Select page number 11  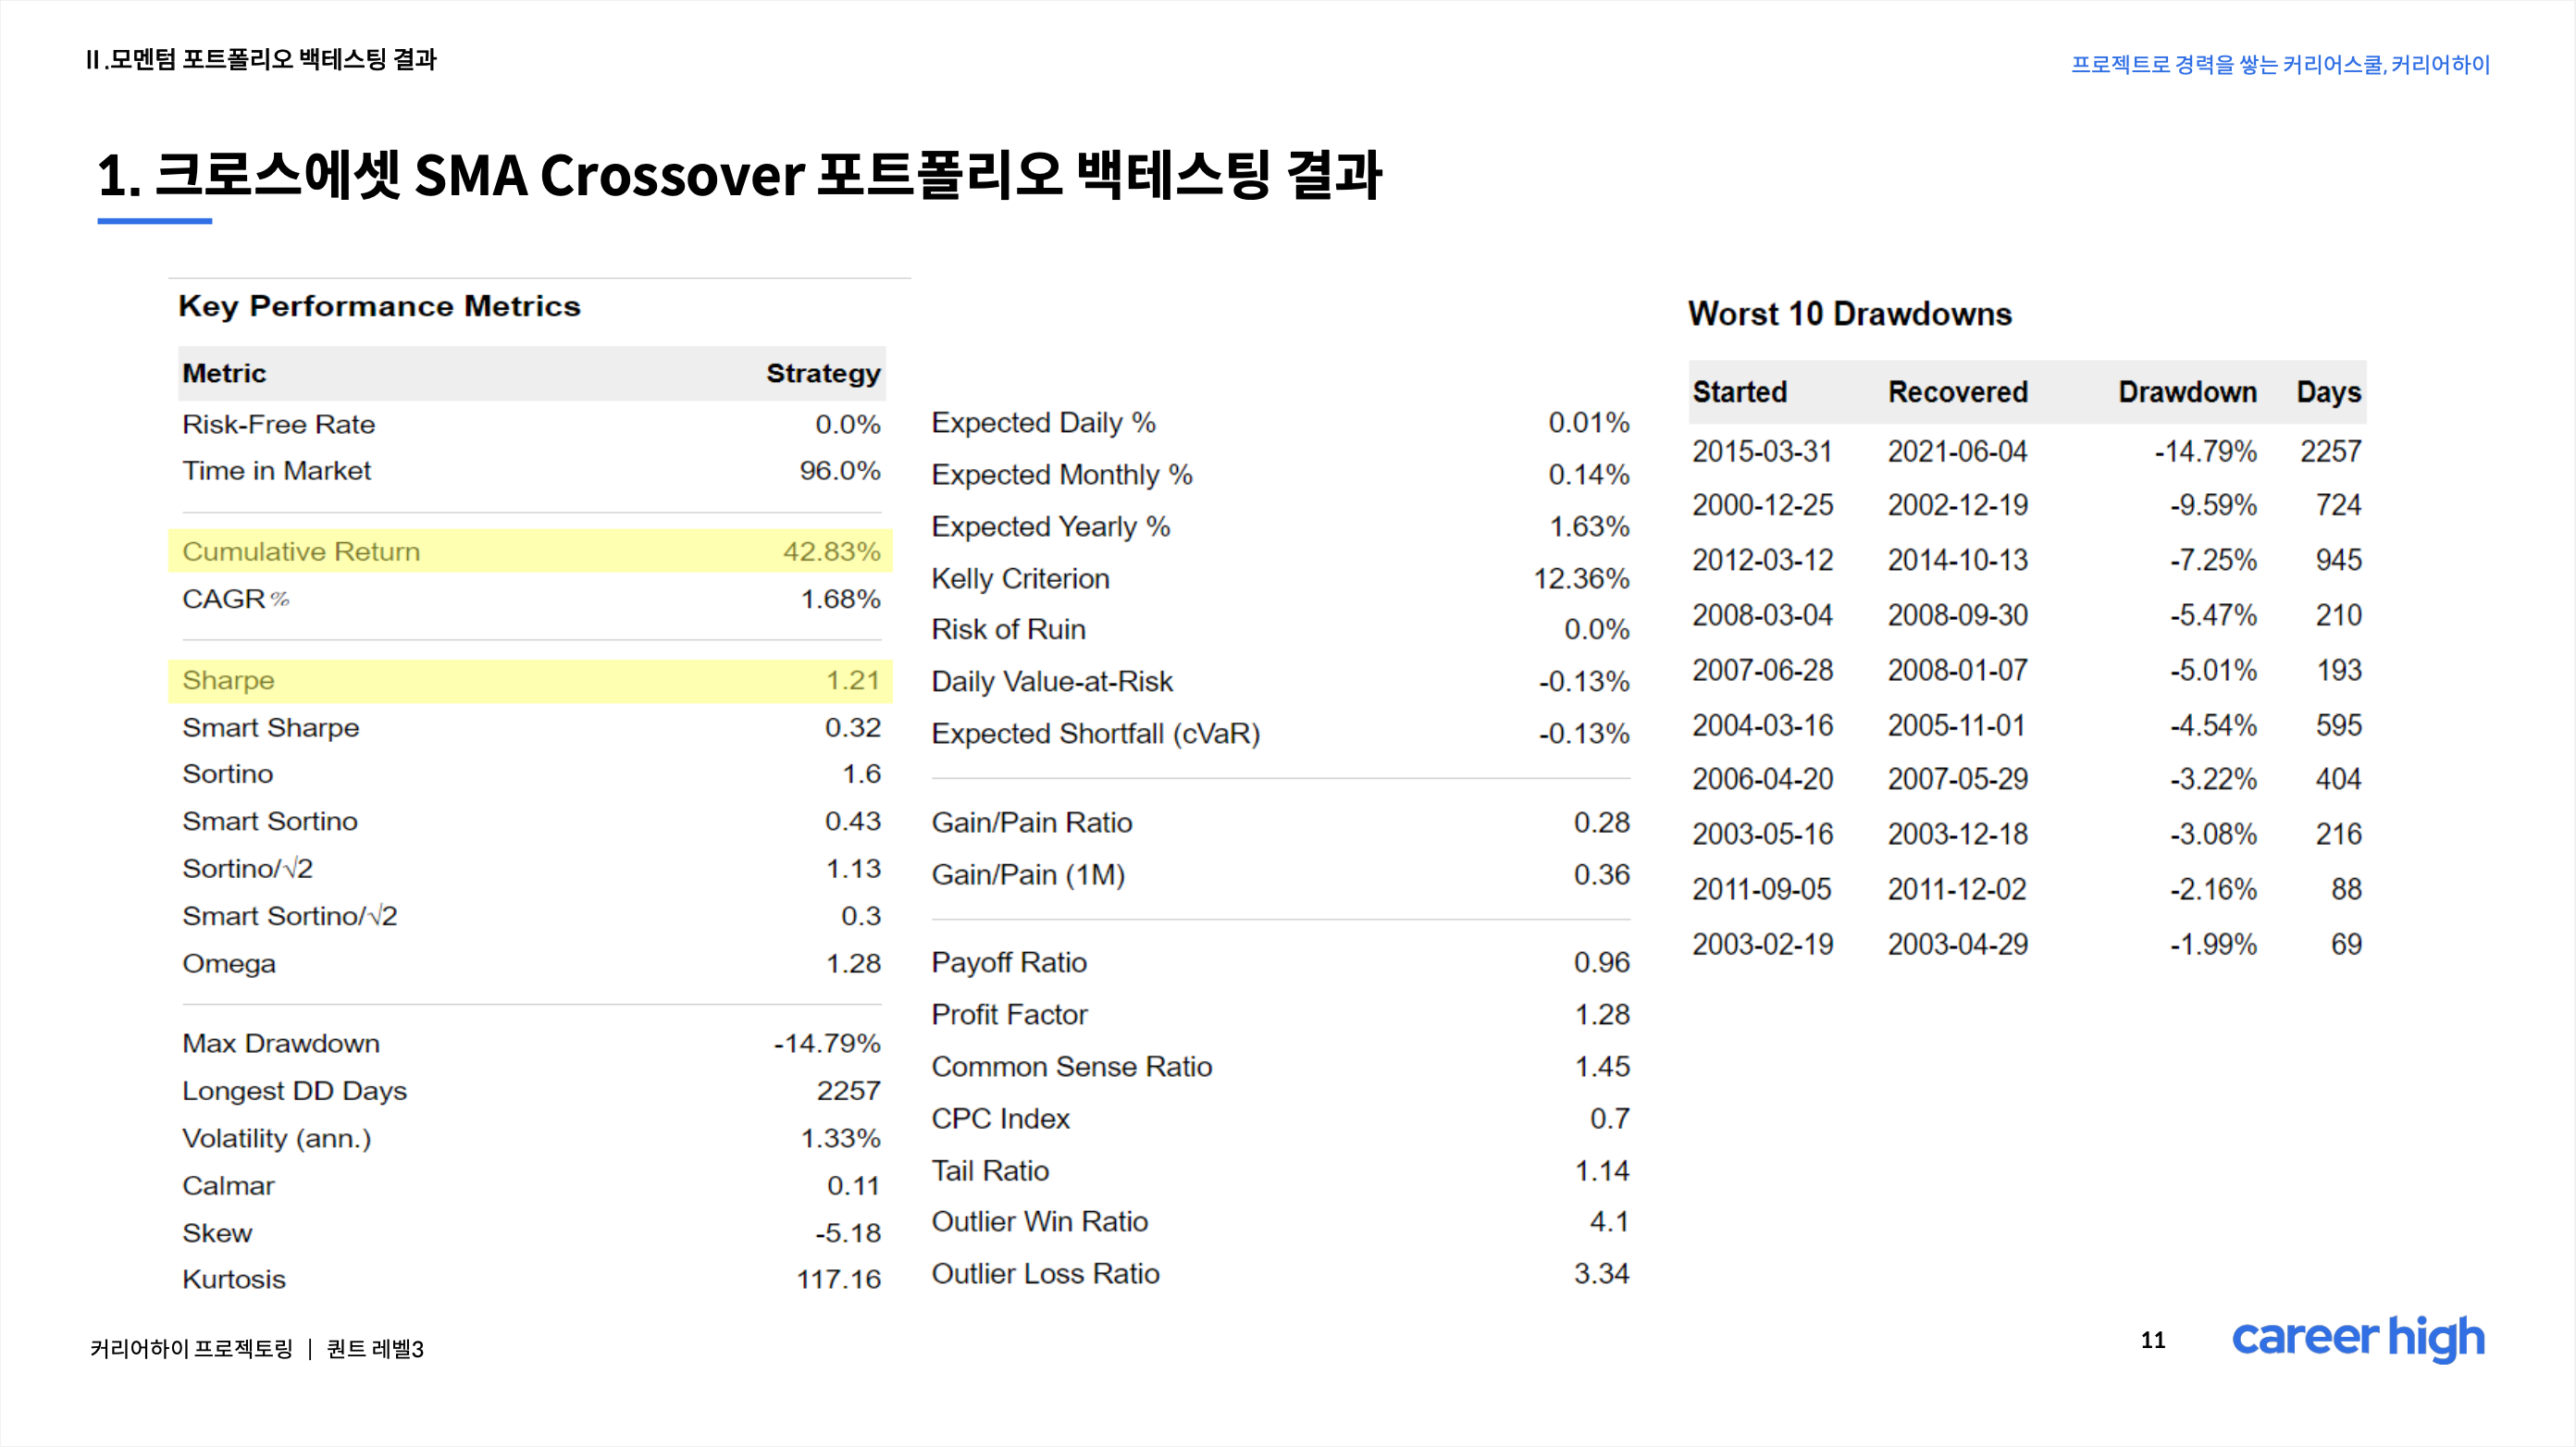click(2153, 1340)
